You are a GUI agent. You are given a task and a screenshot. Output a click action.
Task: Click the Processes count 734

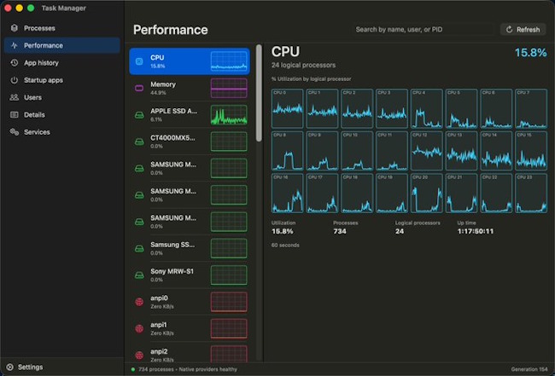(x=340, y=231)
